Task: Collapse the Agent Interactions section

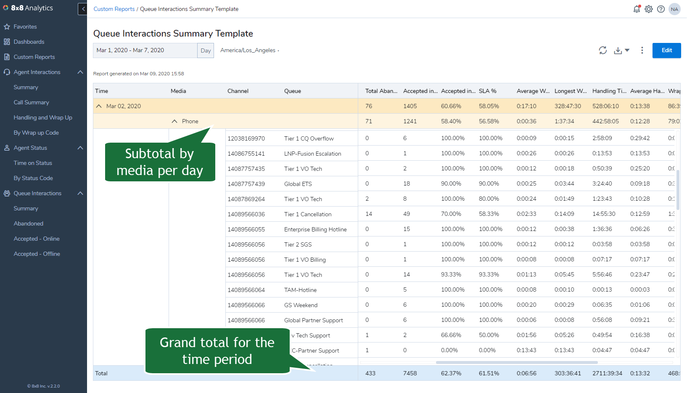Action: [x=80, y=72]
